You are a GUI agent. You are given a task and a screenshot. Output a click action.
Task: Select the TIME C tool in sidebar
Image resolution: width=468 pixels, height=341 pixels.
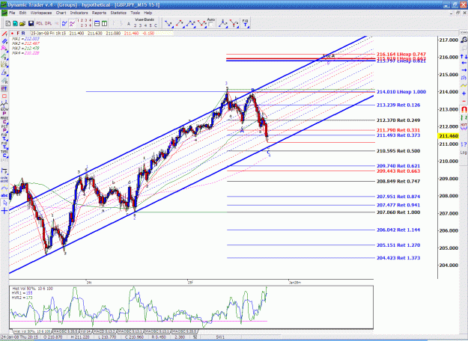point(4,154)
